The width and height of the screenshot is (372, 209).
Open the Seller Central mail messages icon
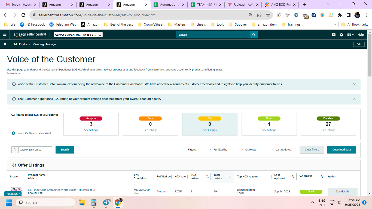pos(334,35)
